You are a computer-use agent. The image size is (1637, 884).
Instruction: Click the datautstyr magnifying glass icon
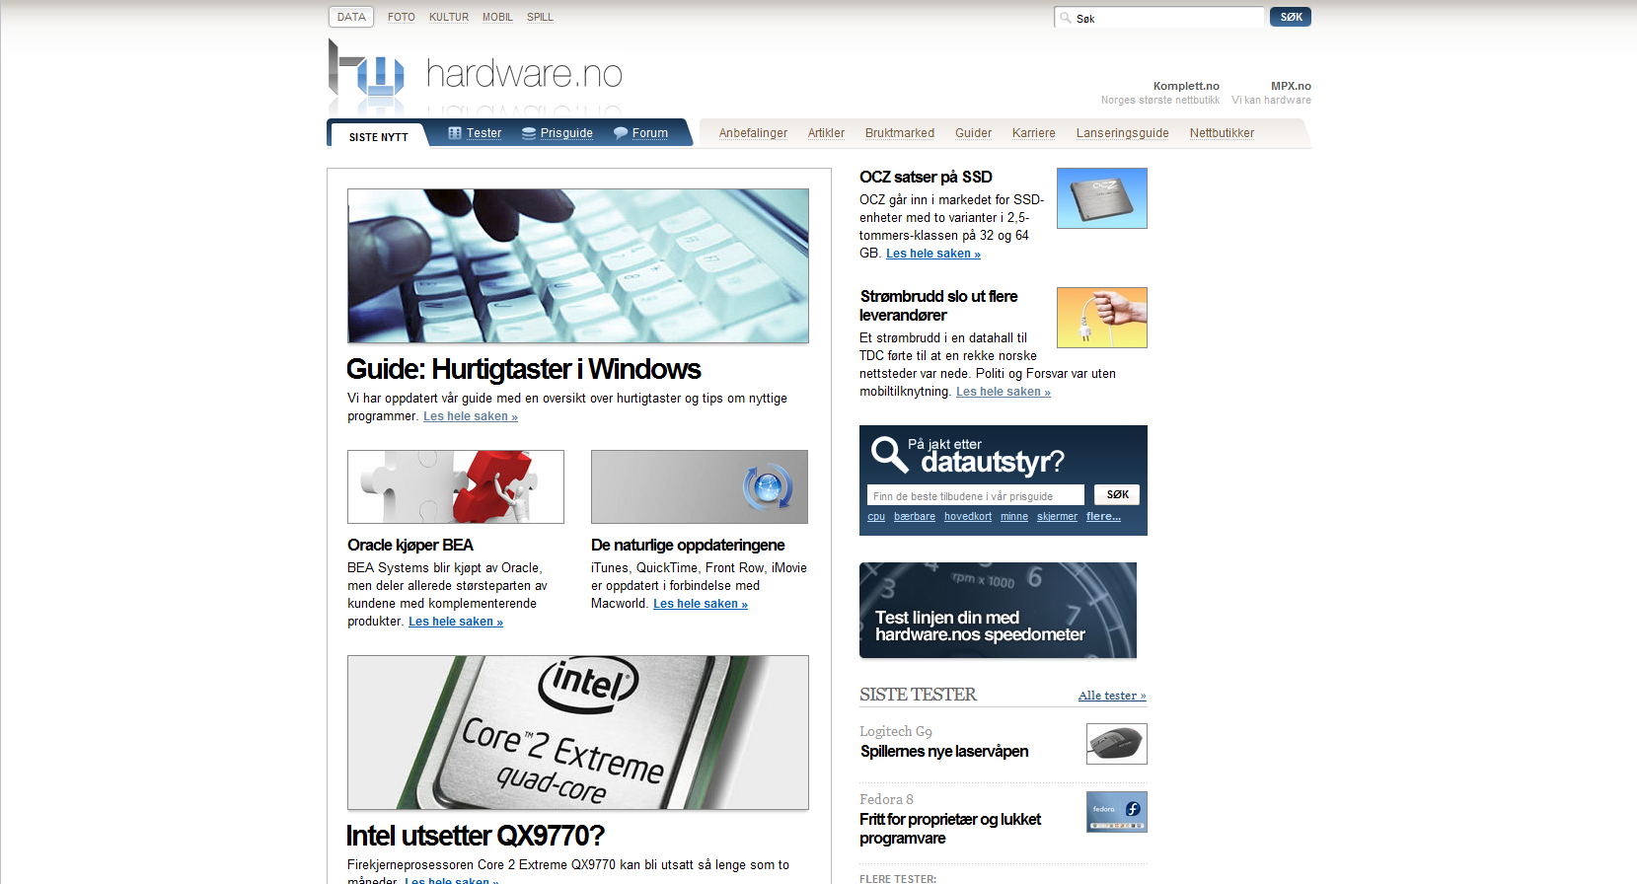pyautogui.click(x=889, y=455)
